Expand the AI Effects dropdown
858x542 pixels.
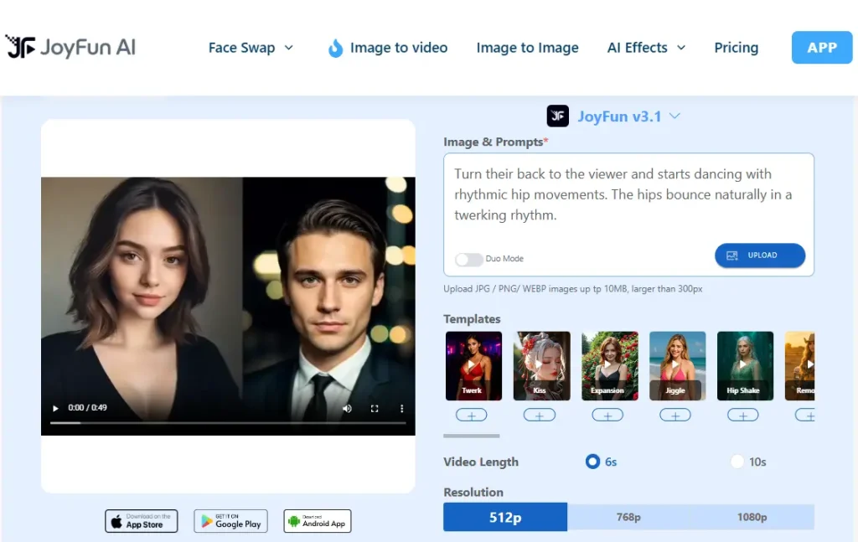tap(646, 48)
